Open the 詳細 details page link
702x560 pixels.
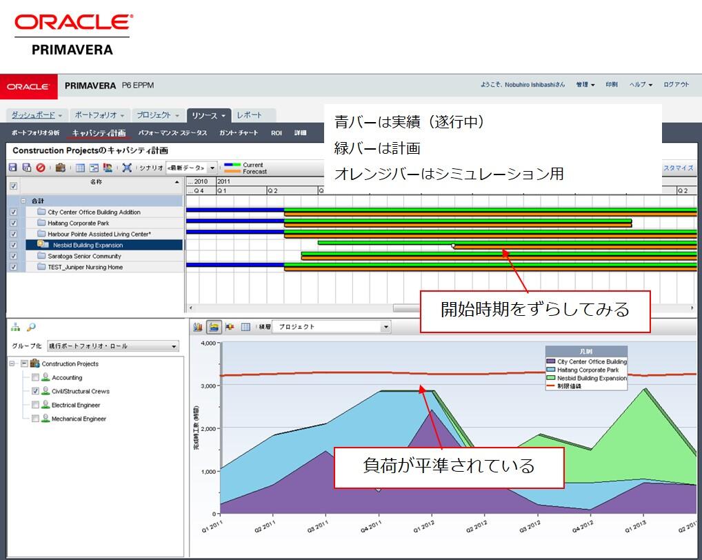[301, 133]
